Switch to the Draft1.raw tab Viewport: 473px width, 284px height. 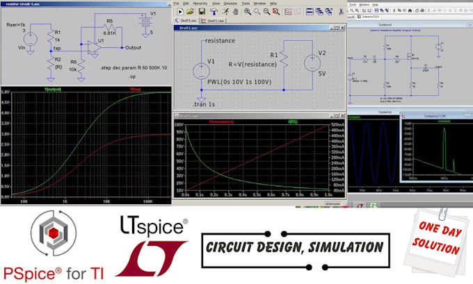click(x=213, y=20)
